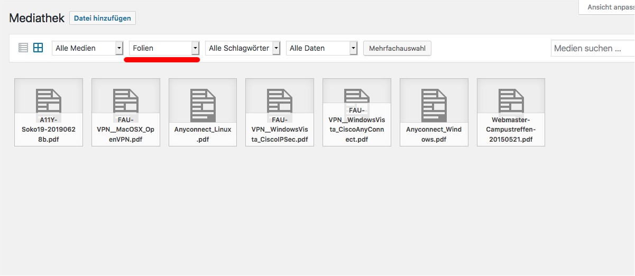Open FAU-VPN__MacOSX_OpenVPN.pdf document icon

click(126, 100)
